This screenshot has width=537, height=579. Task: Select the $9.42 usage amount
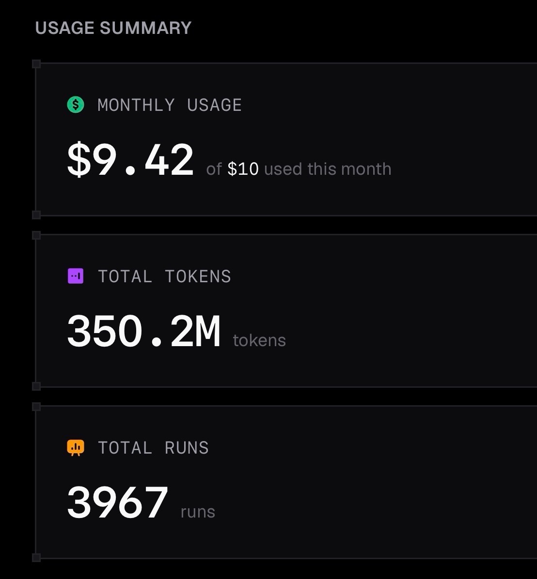click(x=130, y=160)
